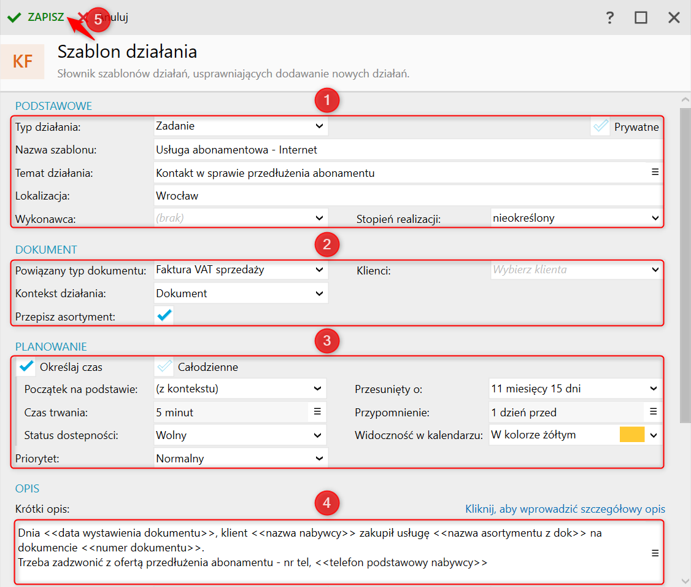Click the KF logo tile

click(x=23, y=61)
